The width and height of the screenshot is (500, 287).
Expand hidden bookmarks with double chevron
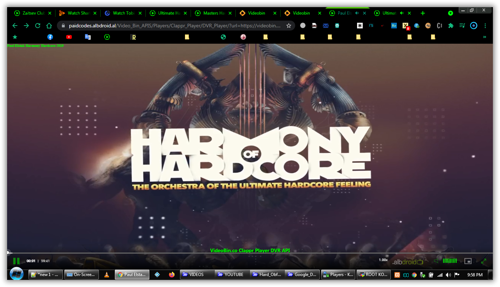[x=484, y=37]
